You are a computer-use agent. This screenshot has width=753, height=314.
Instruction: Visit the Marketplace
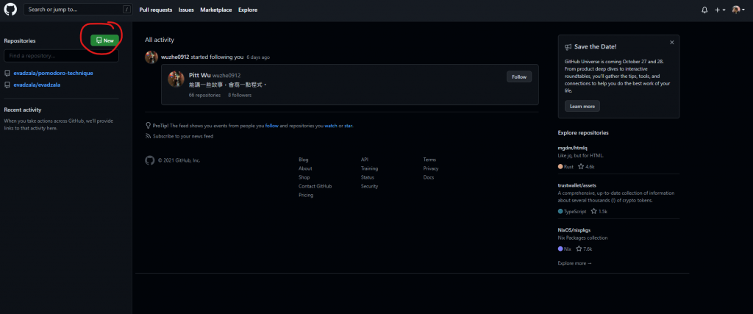(216, 10)
